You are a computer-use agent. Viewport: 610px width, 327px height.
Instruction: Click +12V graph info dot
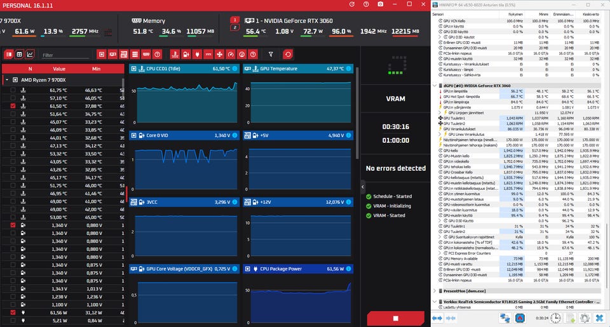click(349, 202)
